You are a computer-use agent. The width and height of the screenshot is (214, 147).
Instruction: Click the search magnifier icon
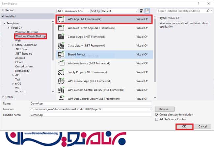(x=208, y=11)
